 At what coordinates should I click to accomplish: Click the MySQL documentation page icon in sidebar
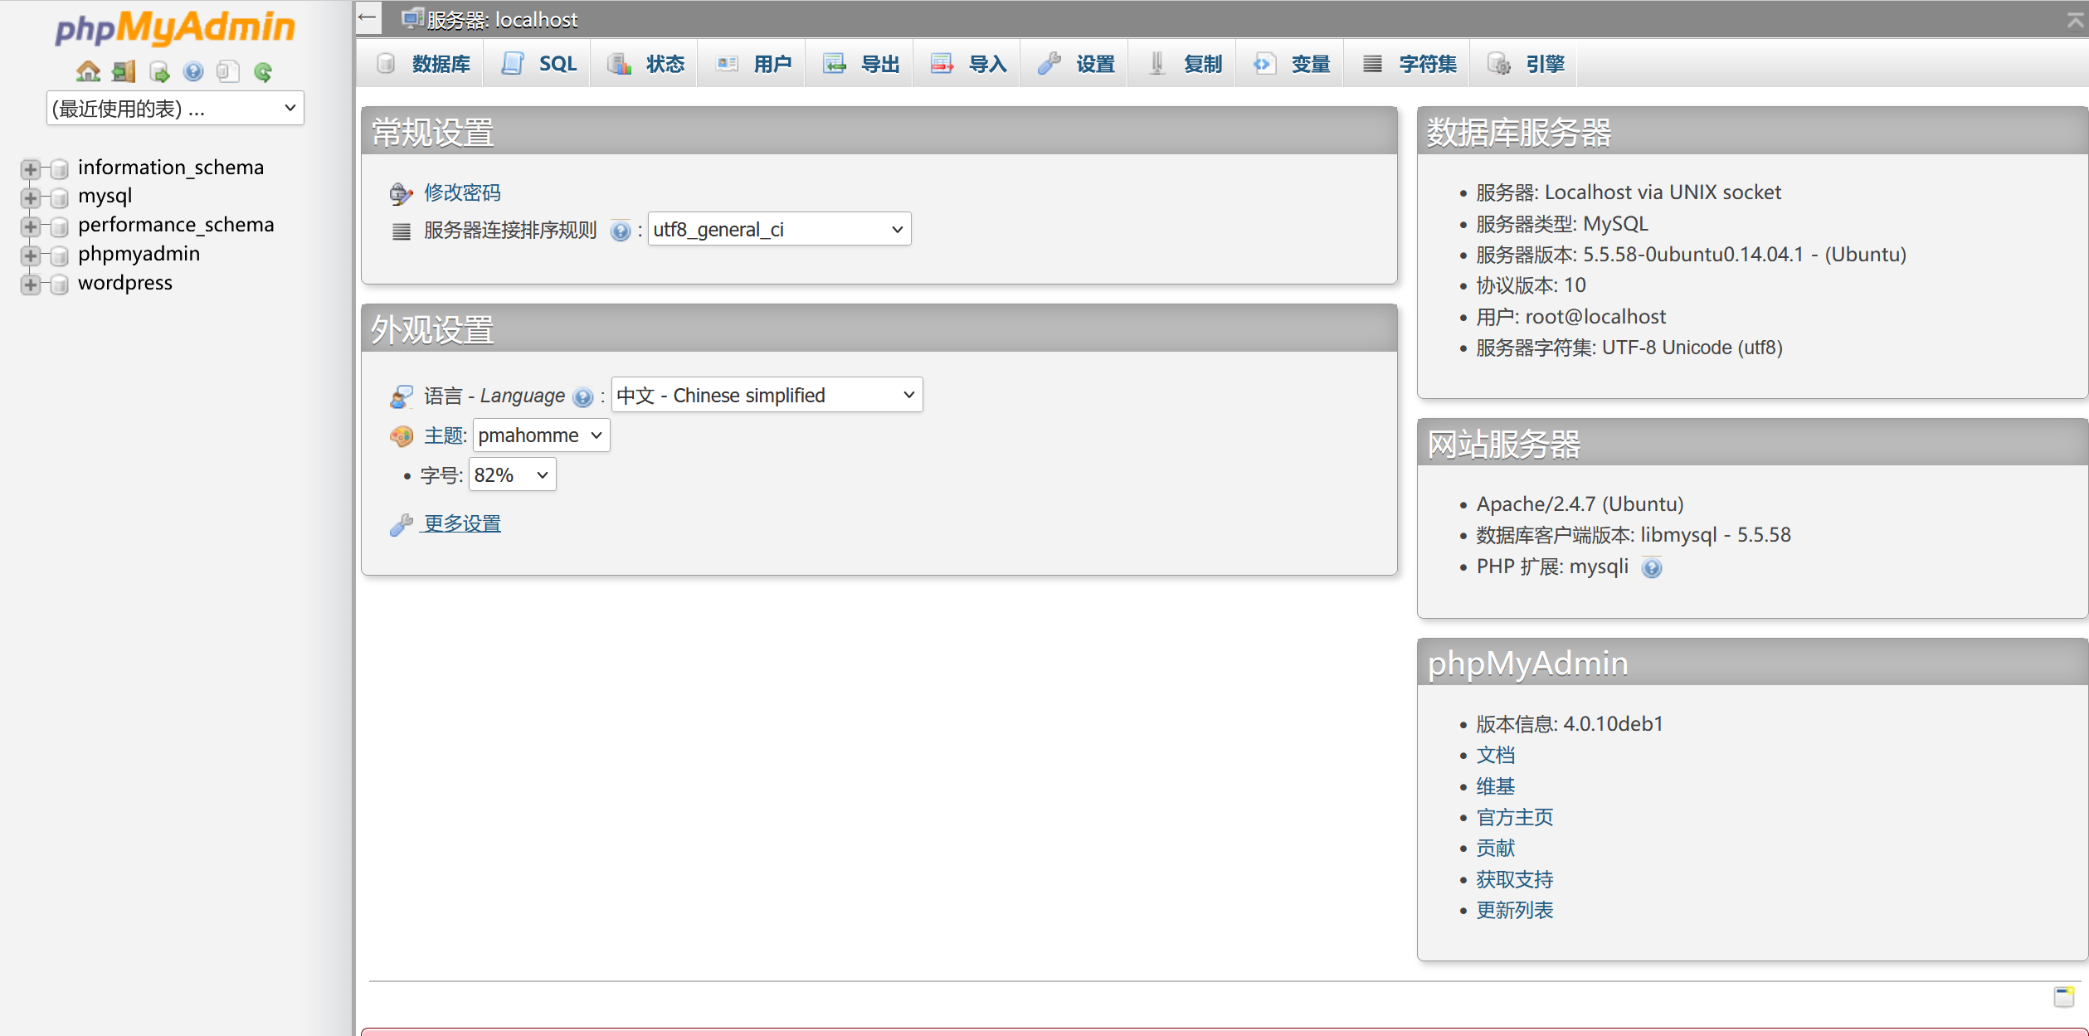coord(228,72)
